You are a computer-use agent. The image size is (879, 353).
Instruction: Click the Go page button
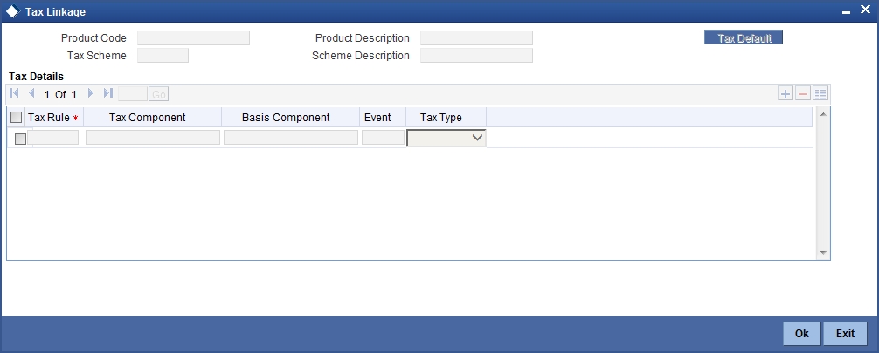(x=159, y=94)
